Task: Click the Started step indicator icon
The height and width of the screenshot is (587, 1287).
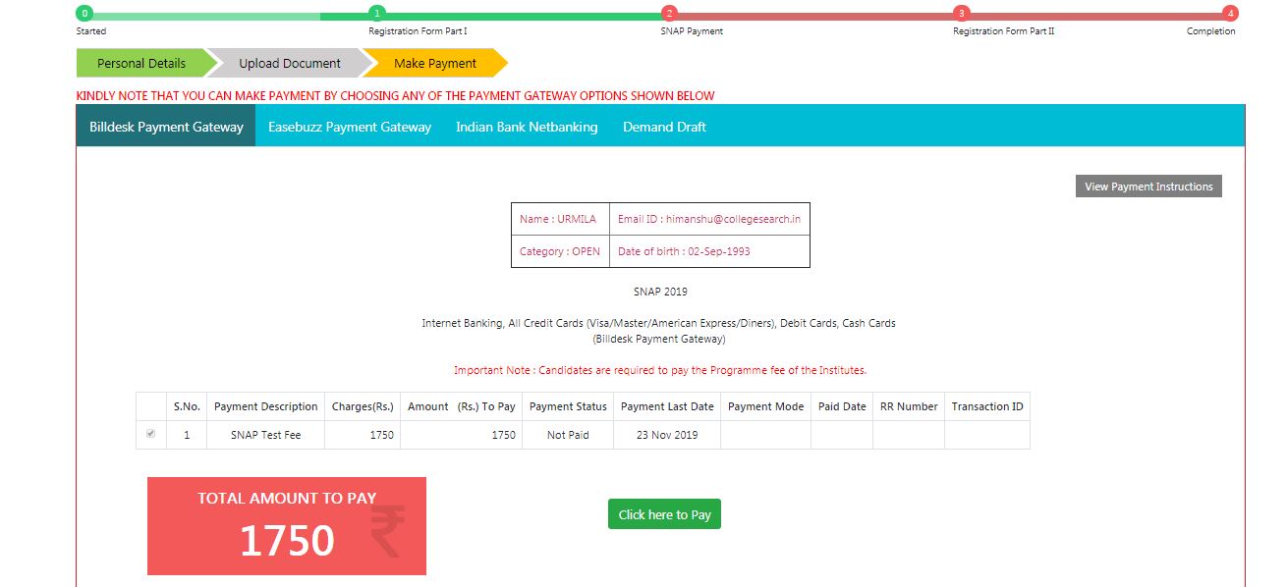Action: coord(84,14)
